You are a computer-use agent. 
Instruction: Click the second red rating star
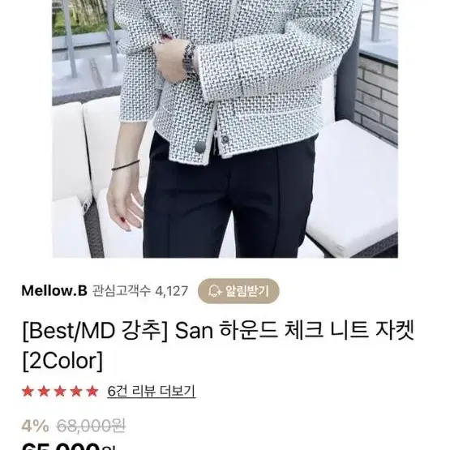44,391
